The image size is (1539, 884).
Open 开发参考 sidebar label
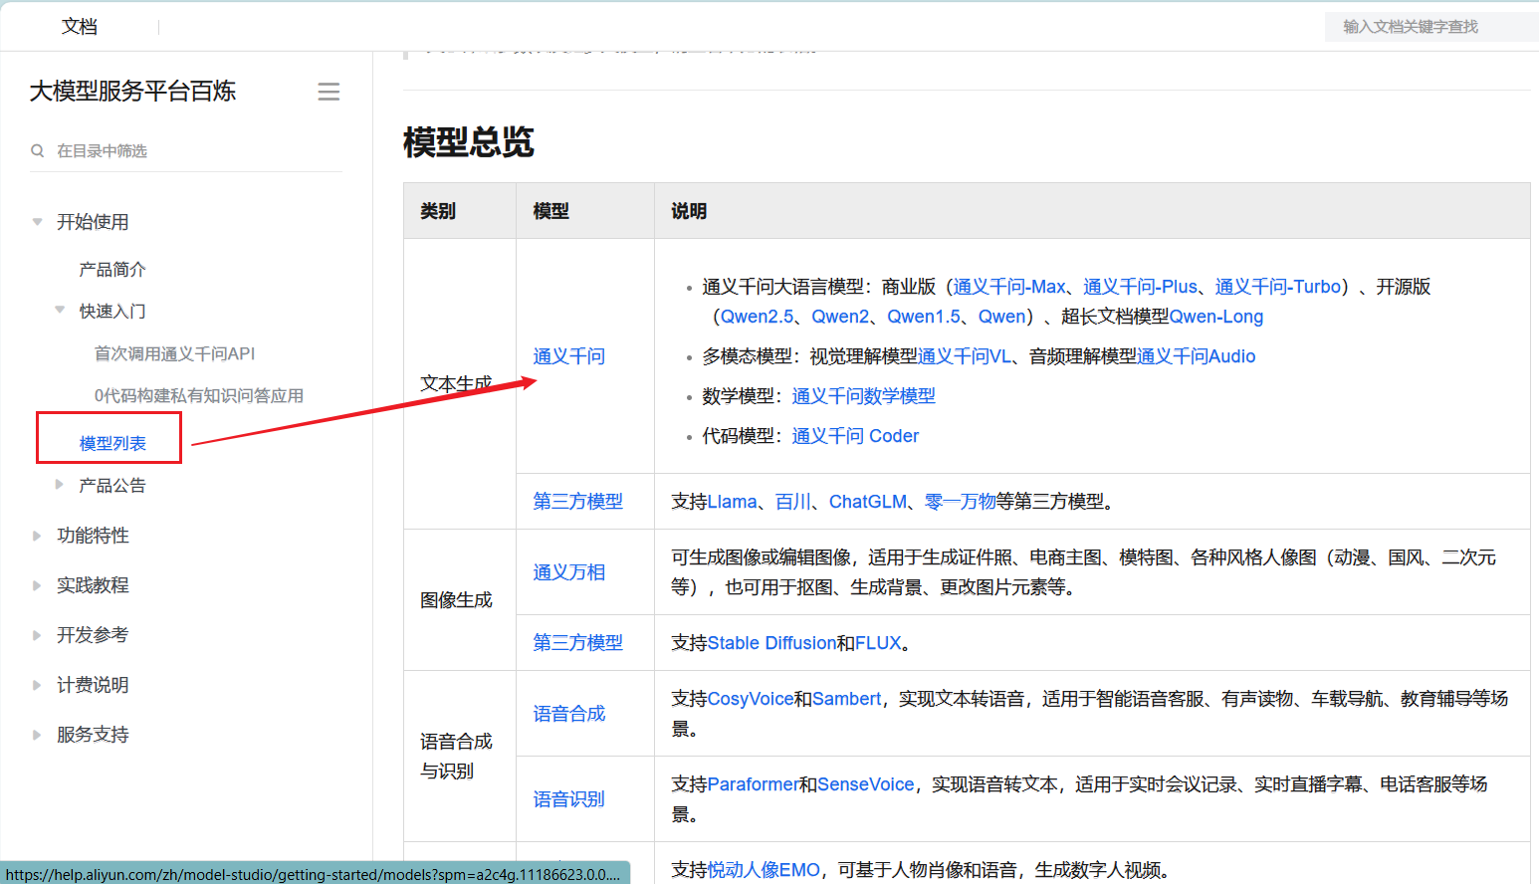click(x=93, y=635)
